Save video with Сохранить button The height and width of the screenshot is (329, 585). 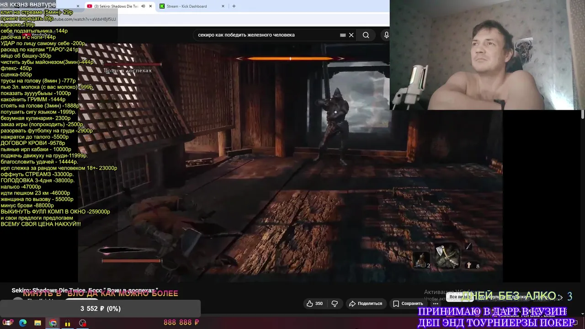click(408, 303)
